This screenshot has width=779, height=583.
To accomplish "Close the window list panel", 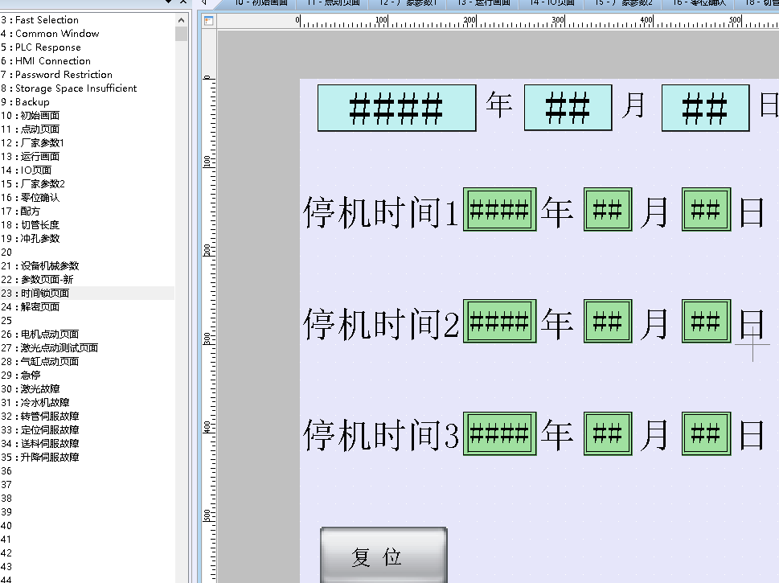I will tap(182, 2).
